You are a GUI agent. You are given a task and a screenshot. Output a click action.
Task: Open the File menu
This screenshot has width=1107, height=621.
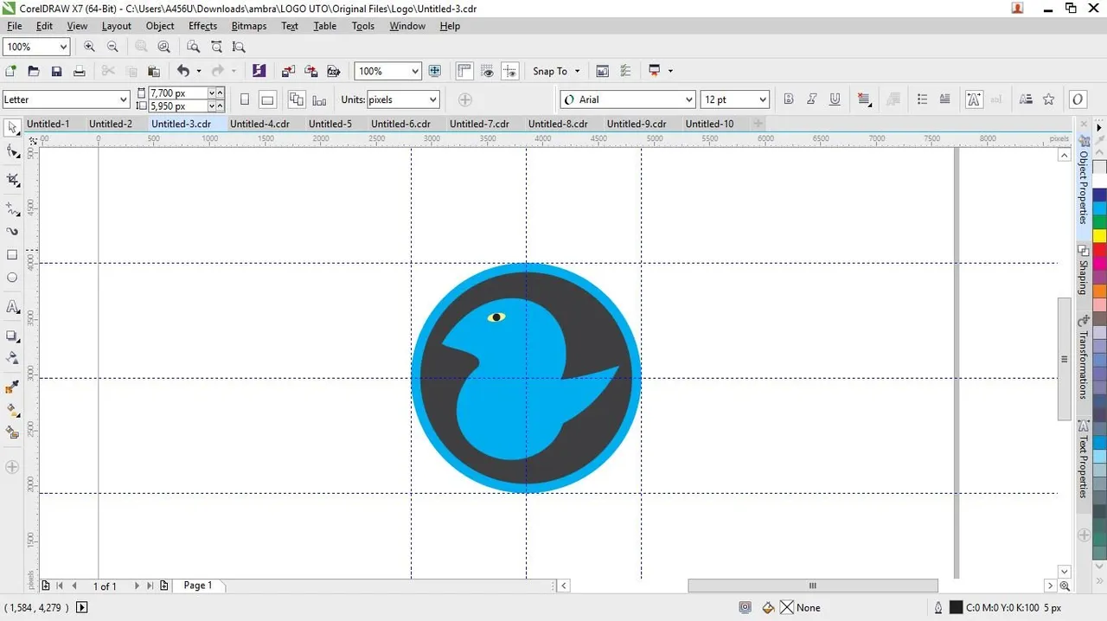[x=14, y=26]
